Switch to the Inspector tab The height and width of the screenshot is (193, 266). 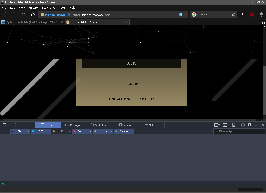[x=22, y=125]
